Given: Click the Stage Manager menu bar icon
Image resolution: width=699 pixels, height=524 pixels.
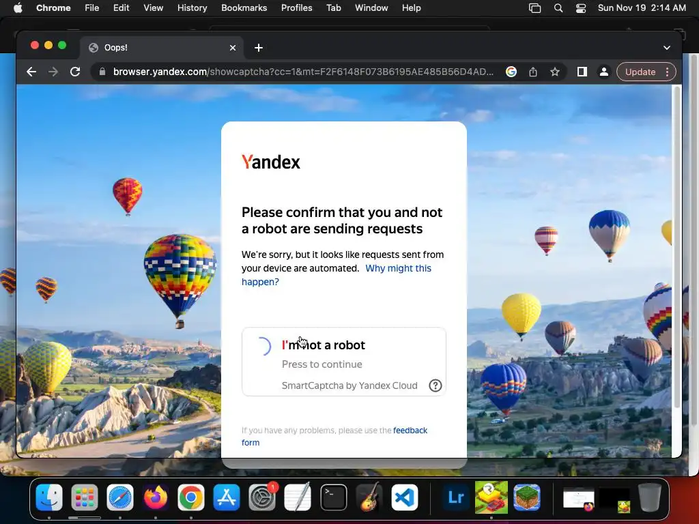Looking at the screenshot, I should click(x=534, y=8).
